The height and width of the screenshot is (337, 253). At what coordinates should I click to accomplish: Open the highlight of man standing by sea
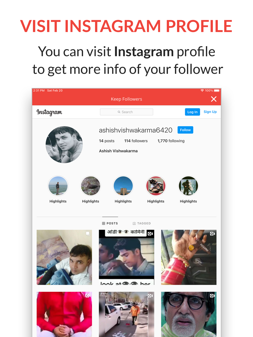click(58, 186)
